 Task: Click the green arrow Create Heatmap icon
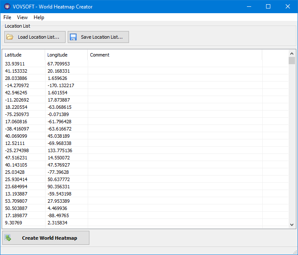coord(8,238)
